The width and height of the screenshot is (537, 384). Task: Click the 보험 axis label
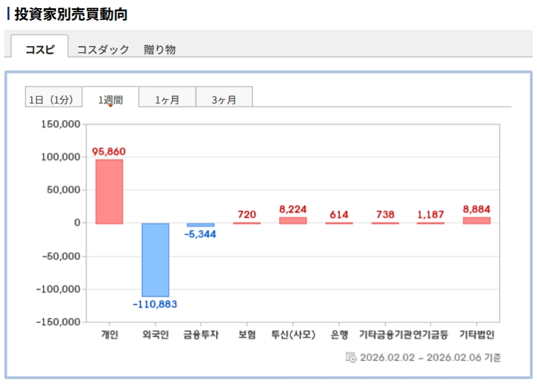[x=247, y=335]
